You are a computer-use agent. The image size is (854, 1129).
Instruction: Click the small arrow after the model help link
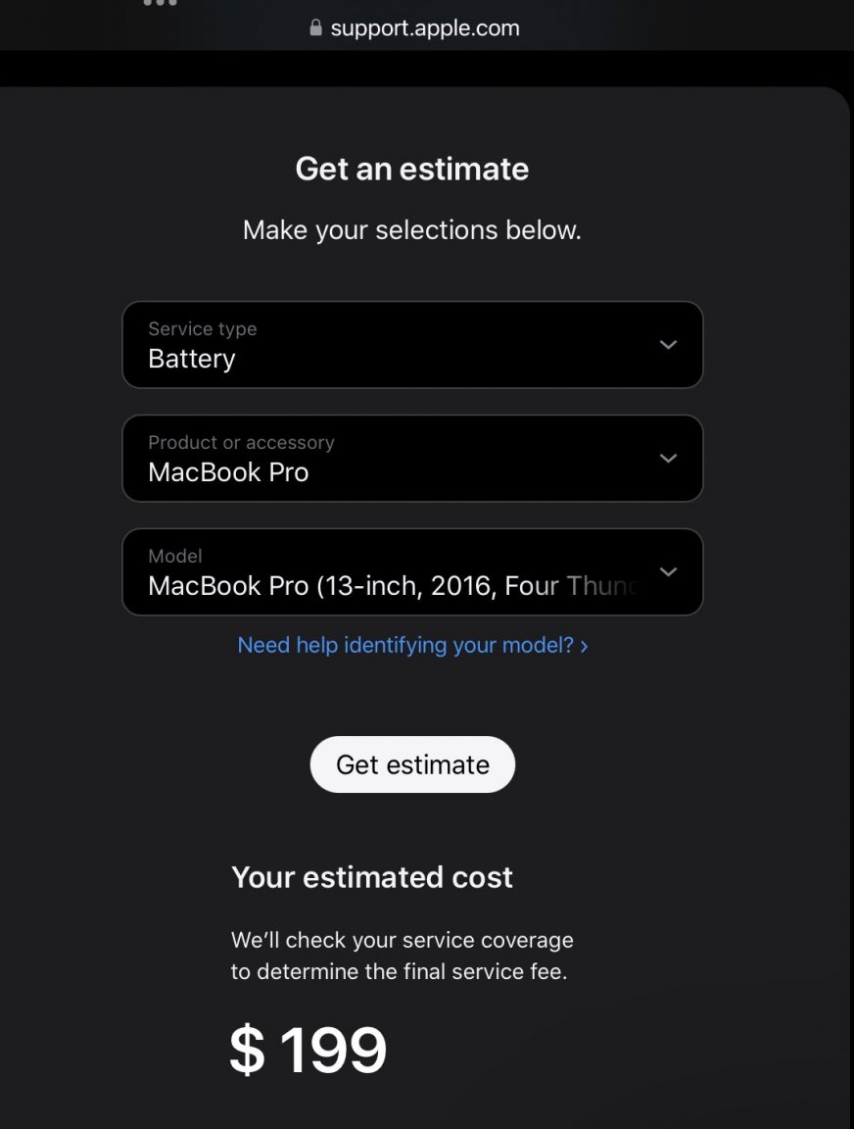pyautogui.click(x=585, y=647)
